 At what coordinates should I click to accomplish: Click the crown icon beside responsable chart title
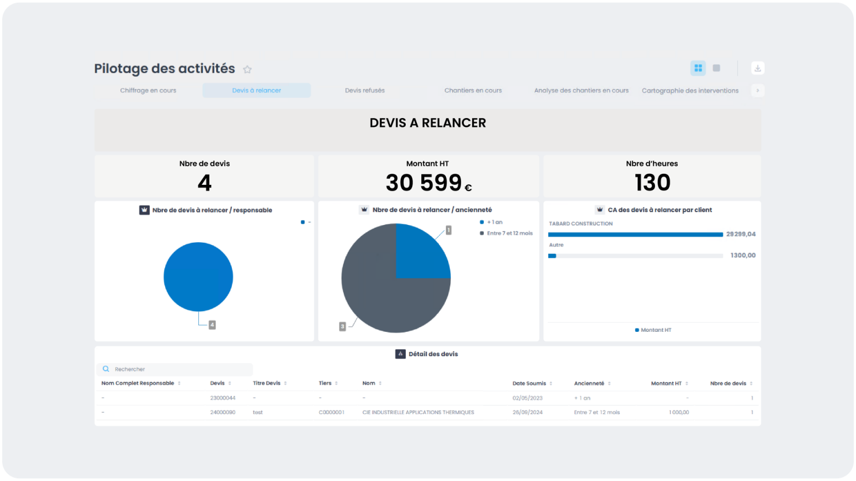tap(144, 210)
